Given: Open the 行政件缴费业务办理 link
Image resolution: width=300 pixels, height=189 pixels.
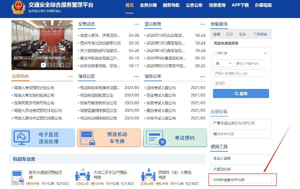Looking at the screenshot, I should coord(241,180).
